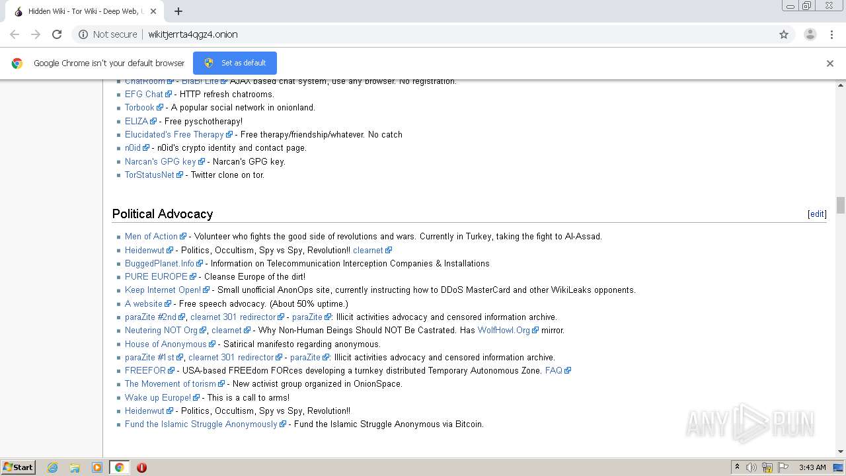Show hidden system tray icons
The image size is (846, 476).
737,467
